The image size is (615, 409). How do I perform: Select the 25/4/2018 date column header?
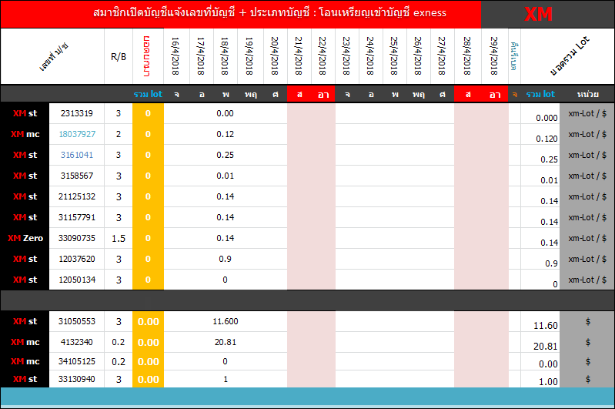click(394, 56)
